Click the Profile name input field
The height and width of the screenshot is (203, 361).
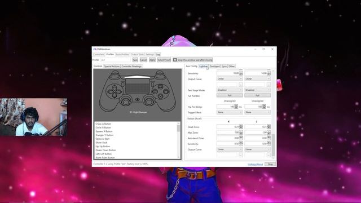coord(115,60)
